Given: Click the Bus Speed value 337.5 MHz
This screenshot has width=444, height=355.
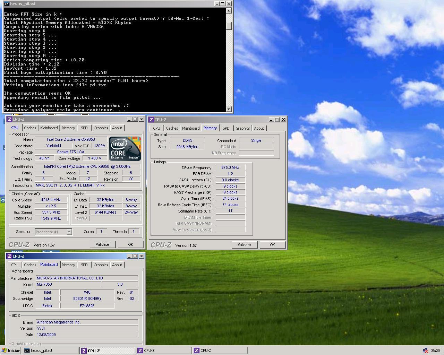Looking at the screenshot, I should click(x=51, y=212).
